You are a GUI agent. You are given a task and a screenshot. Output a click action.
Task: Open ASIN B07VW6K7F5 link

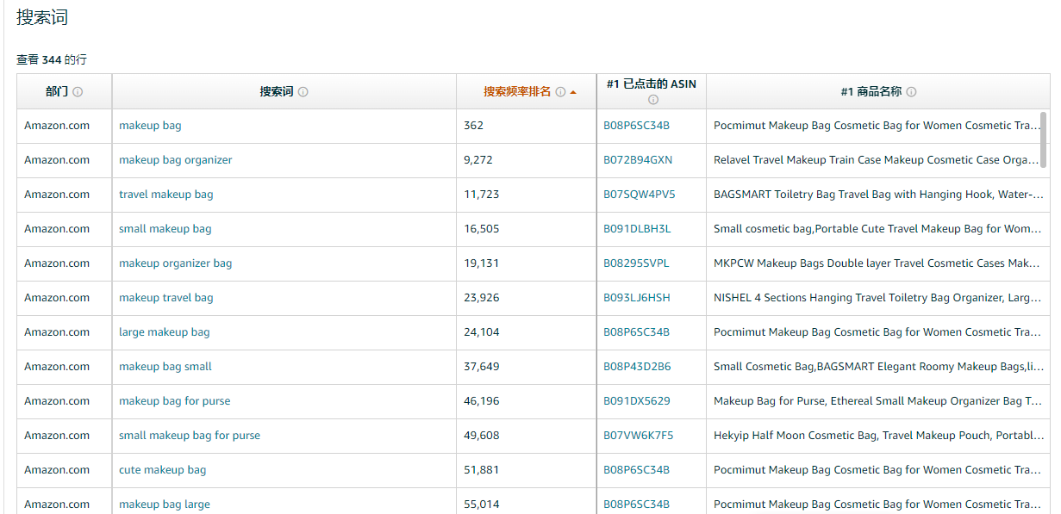(638, 436)
